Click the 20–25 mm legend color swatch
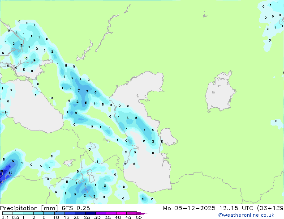The height and width of the screenshot is (219, 284). pyautogui.click(x=80, y=213)
